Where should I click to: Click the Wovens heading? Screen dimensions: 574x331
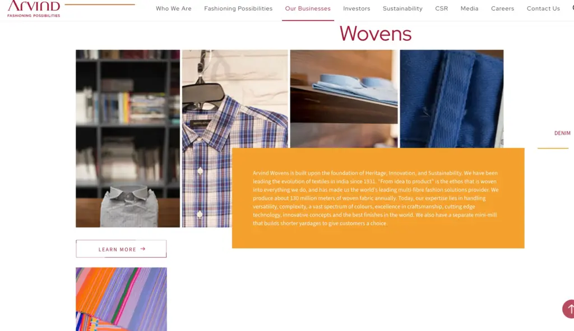point(375,34)
